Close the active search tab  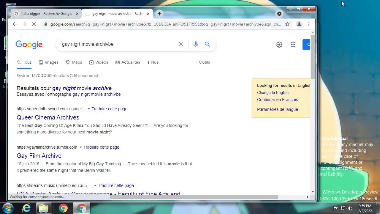click(x=148, y=14)
